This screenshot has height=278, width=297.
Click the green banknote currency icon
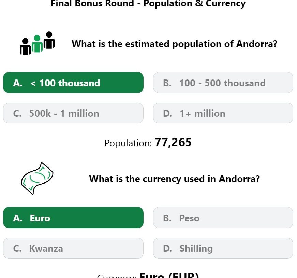tap(37, 178)
